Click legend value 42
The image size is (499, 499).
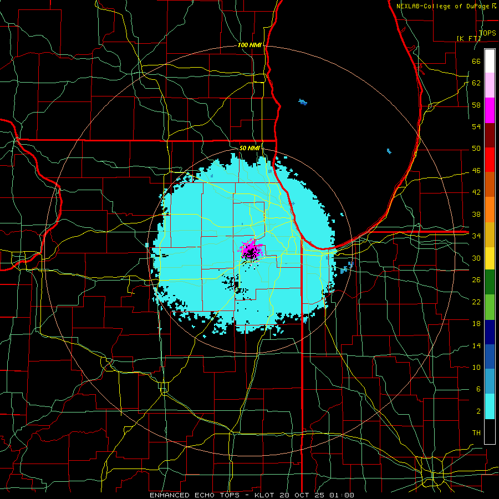point(476,192)
